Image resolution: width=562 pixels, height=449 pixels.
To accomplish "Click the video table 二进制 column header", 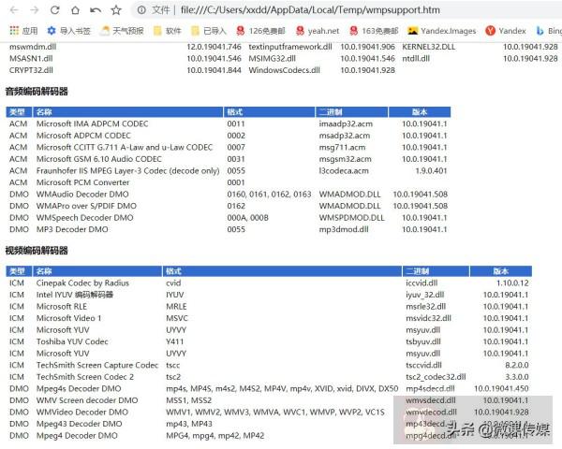I will point(436,271).
